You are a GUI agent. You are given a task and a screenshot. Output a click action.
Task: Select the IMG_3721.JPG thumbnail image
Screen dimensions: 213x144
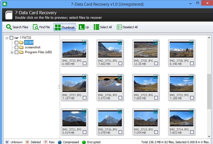pyautogui.click(x=74, y=118)
